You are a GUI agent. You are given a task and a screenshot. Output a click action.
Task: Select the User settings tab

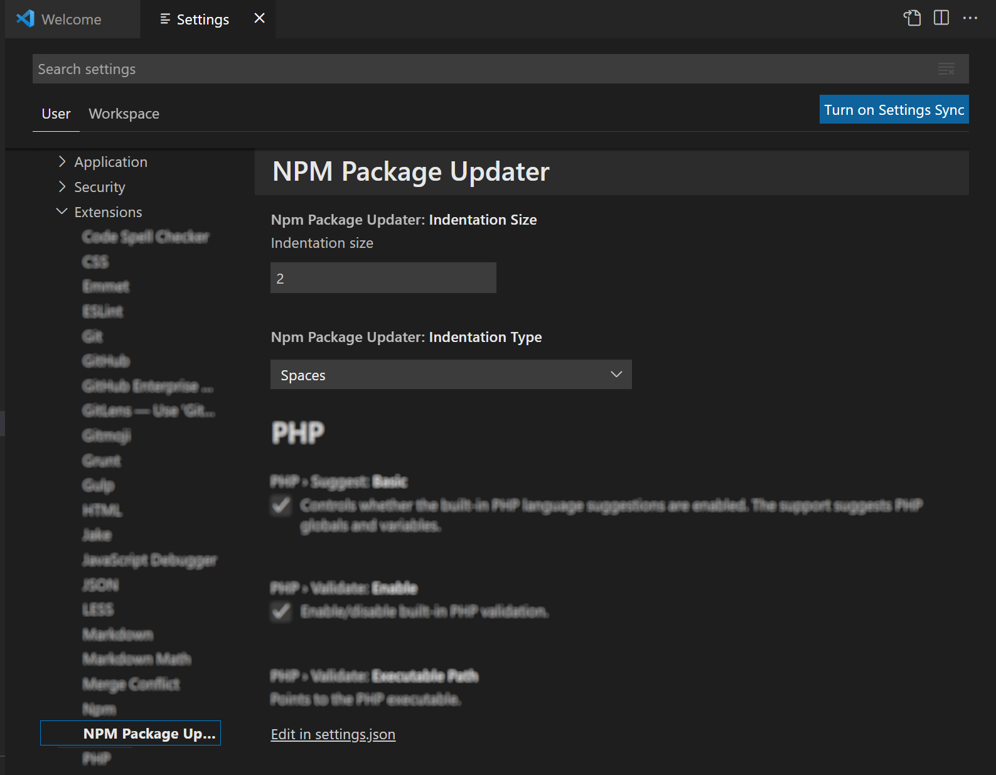[x=56, y=114]
